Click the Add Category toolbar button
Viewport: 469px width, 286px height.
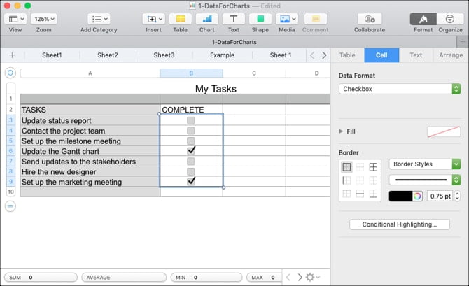99,19
